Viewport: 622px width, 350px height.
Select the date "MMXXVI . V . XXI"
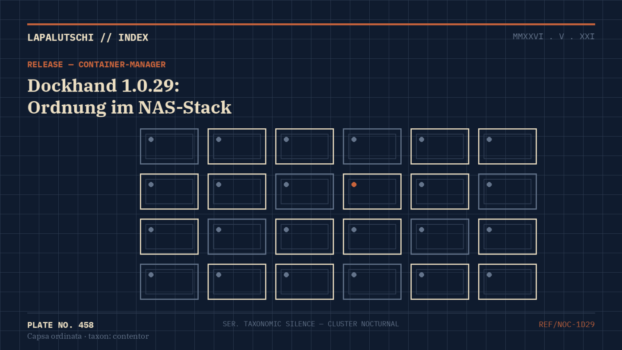click(554, 37)
